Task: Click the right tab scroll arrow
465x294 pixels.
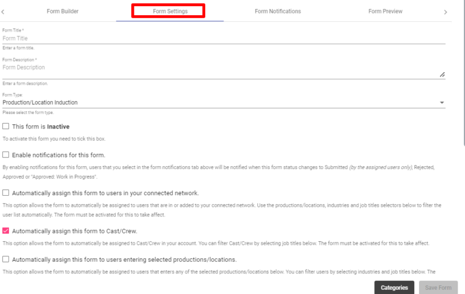Action: (445, 12)
